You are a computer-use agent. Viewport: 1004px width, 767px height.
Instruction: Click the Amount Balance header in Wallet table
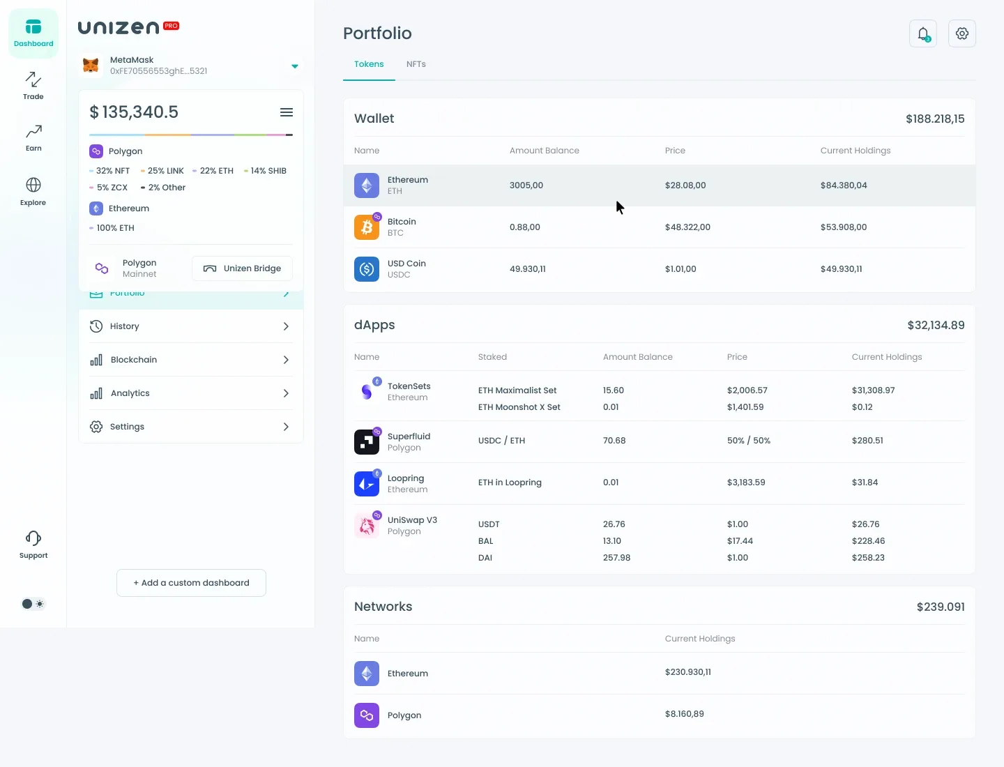tap(545, 151)
